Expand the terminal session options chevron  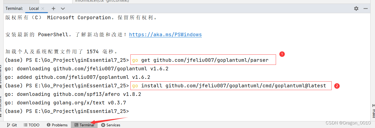point(63,9)
